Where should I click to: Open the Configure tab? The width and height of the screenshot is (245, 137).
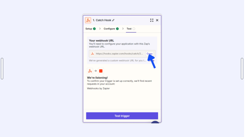tap(109, 29)
